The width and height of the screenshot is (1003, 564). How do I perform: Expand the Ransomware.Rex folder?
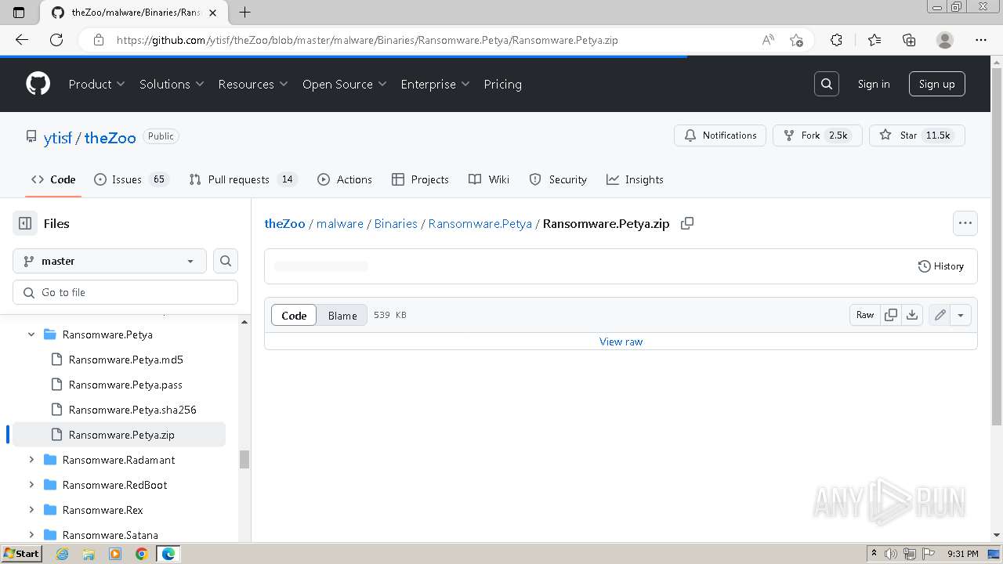(x=31, y=510)
